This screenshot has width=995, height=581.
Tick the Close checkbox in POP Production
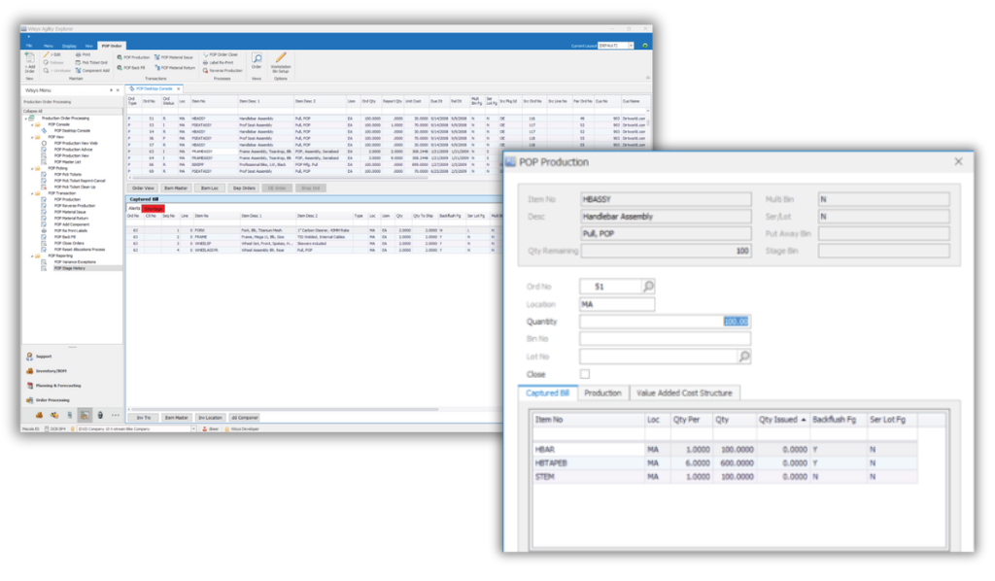(585, 374)
